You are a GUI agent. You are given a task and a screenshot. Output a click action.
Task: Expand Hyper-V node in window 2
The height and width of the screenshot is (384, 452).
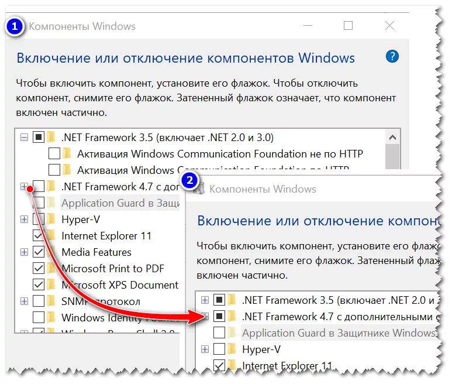coord(205,349)
